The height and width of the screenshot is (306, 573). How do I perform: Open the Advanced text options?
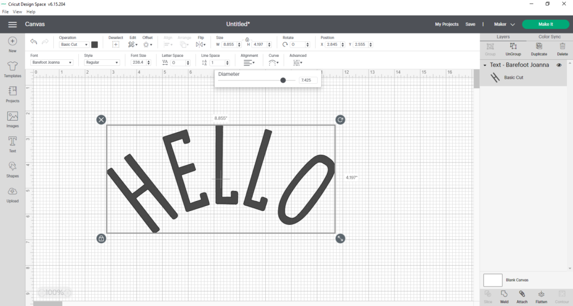[x=298, y=63]
